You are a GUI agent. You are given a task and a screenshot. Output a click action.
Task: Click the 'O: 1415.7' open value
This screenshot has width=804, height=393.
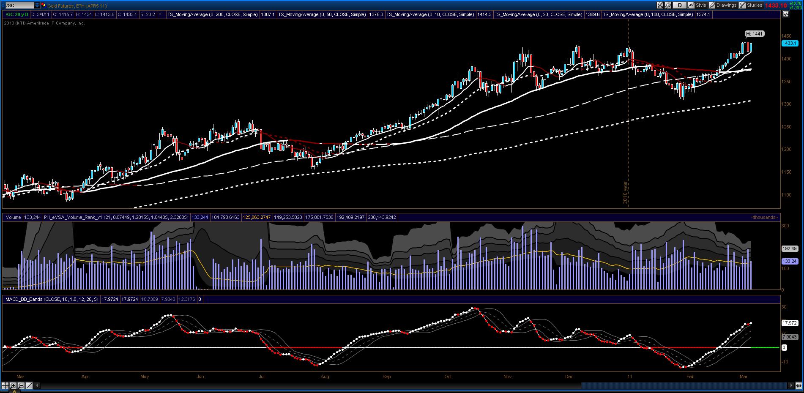click(x=63, y=14)
